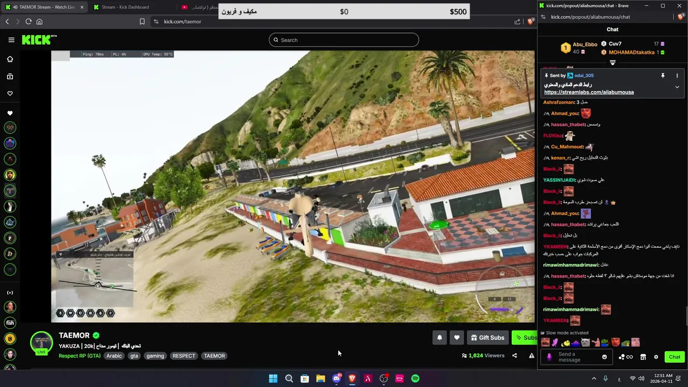688x387 pixels.
Task: Report stream via warning icon
Action: click(532, 355)
